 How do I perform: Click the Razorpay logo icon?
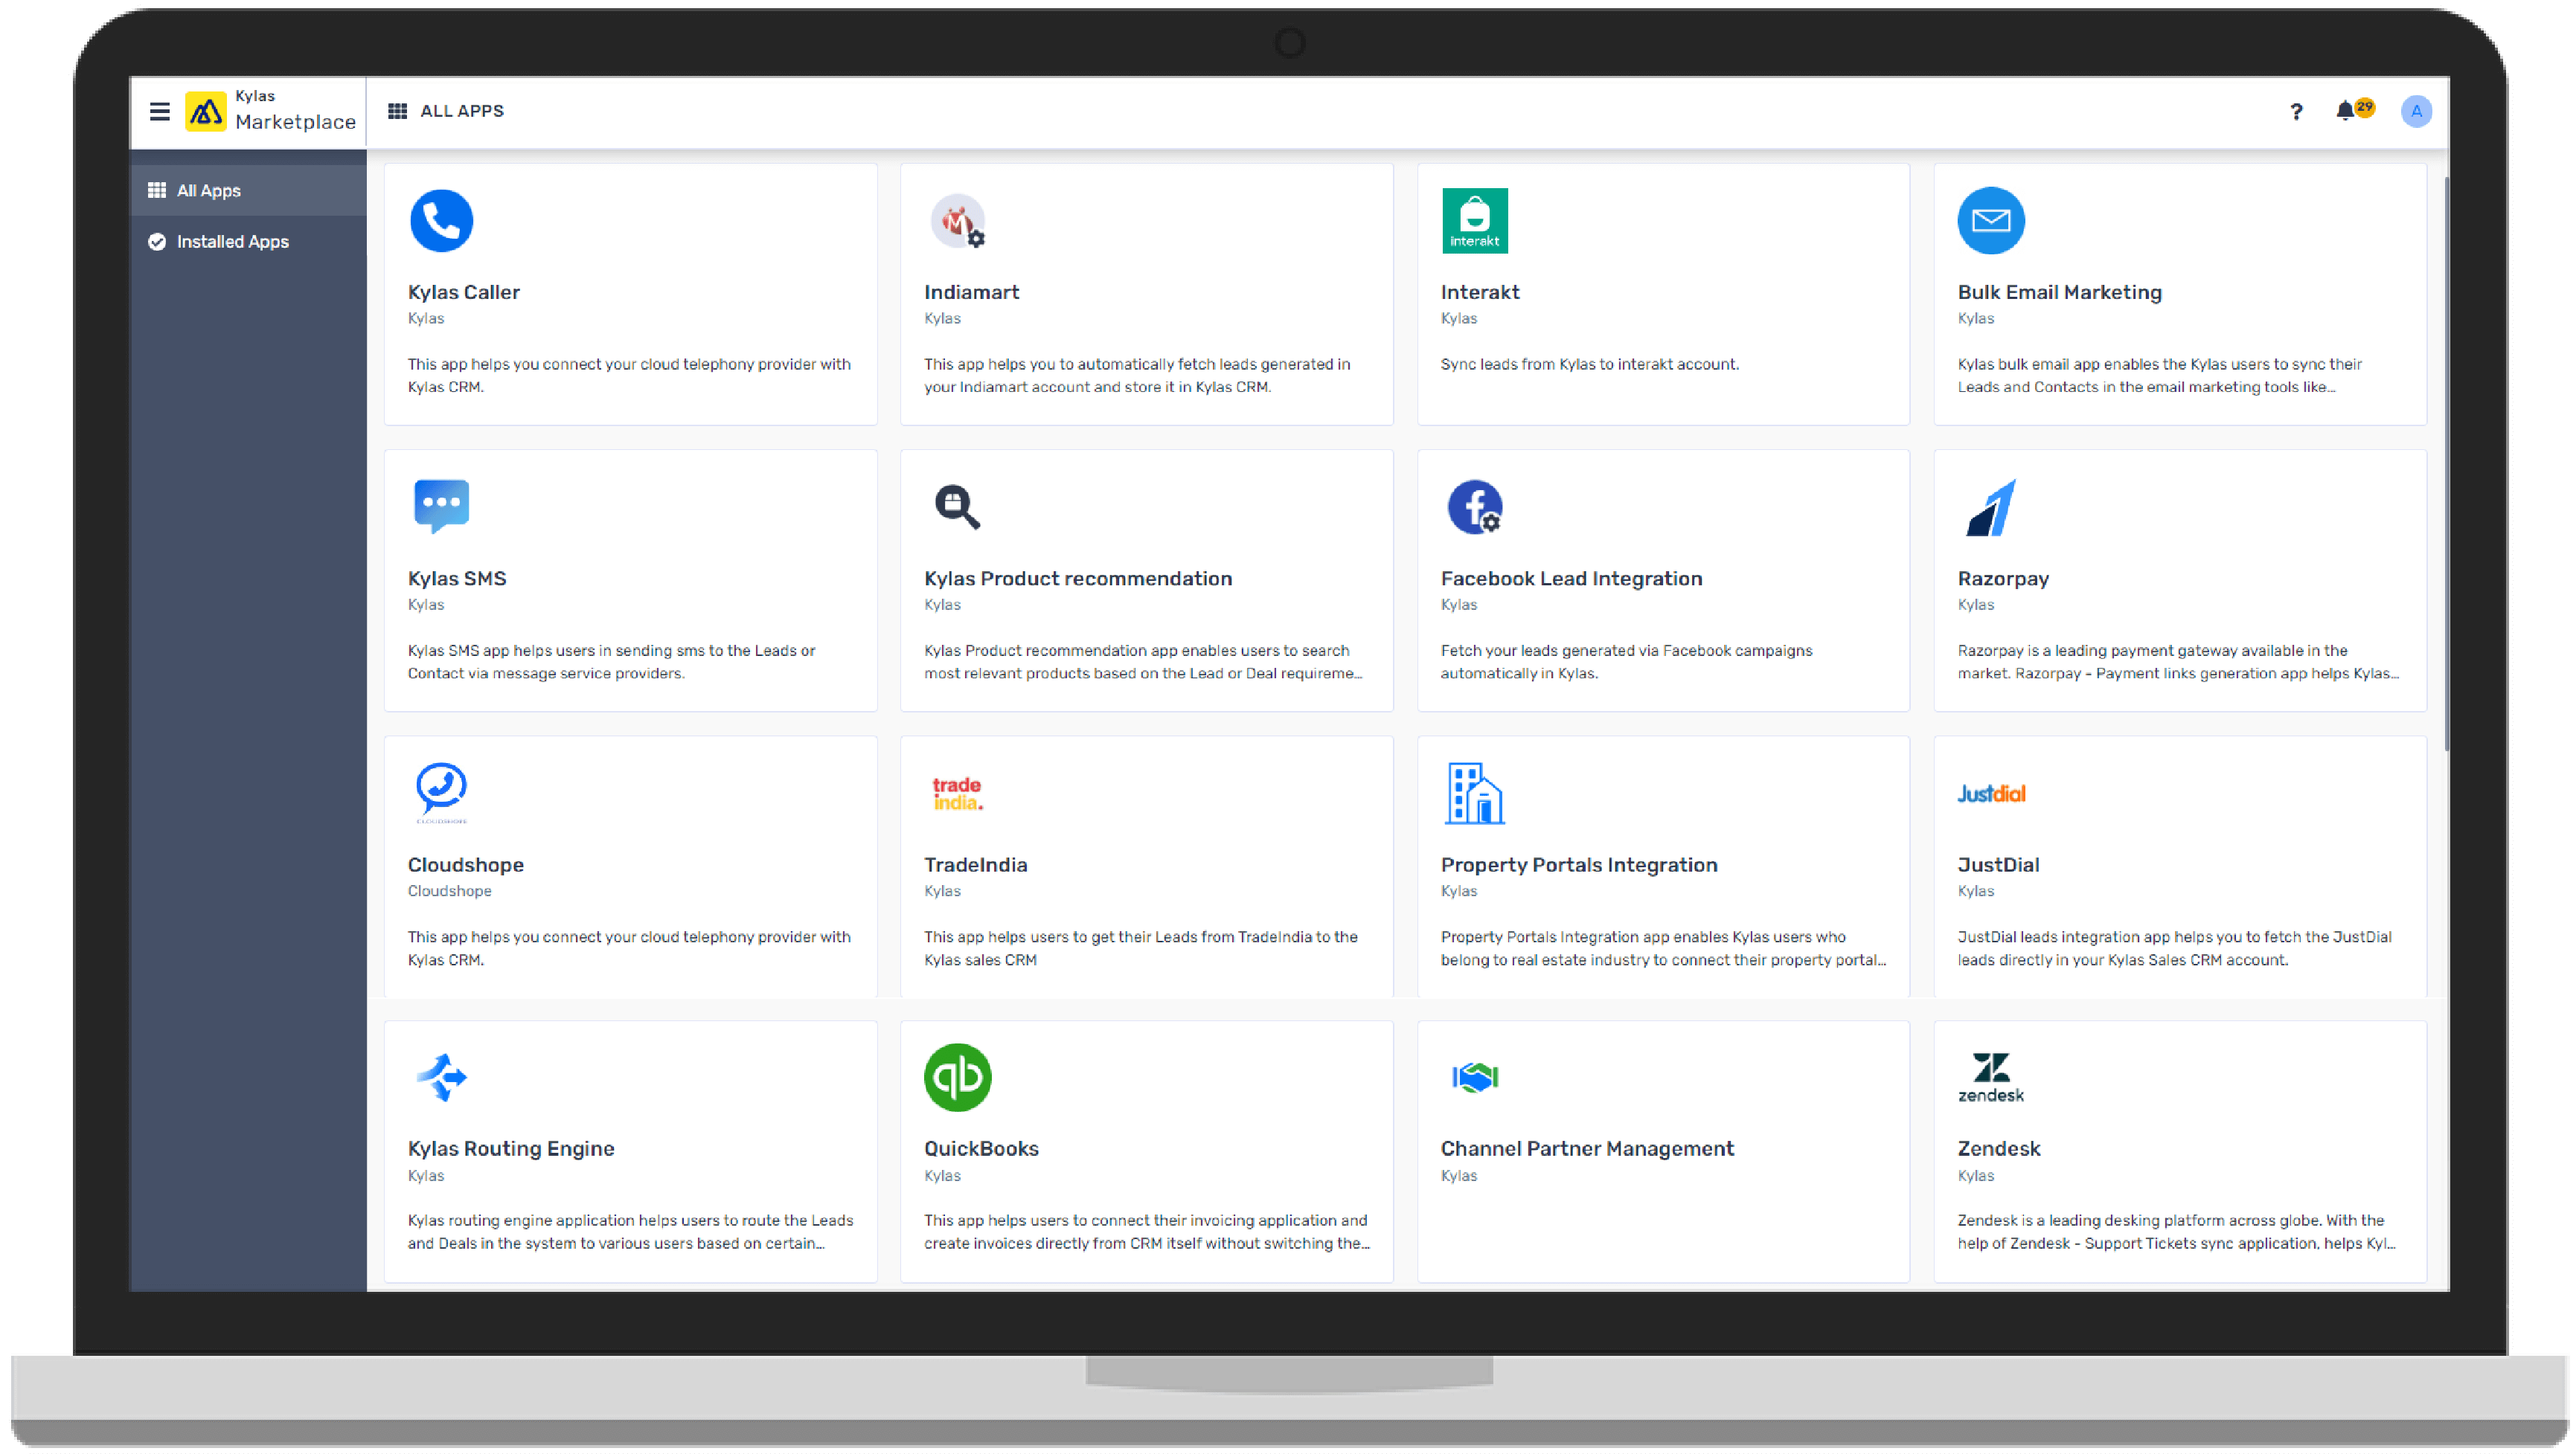tap(1992, 506)
